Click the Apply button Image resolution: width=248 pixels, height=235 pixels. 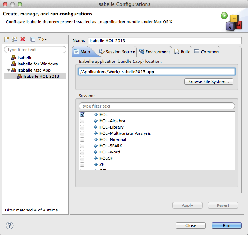point(187,205)
